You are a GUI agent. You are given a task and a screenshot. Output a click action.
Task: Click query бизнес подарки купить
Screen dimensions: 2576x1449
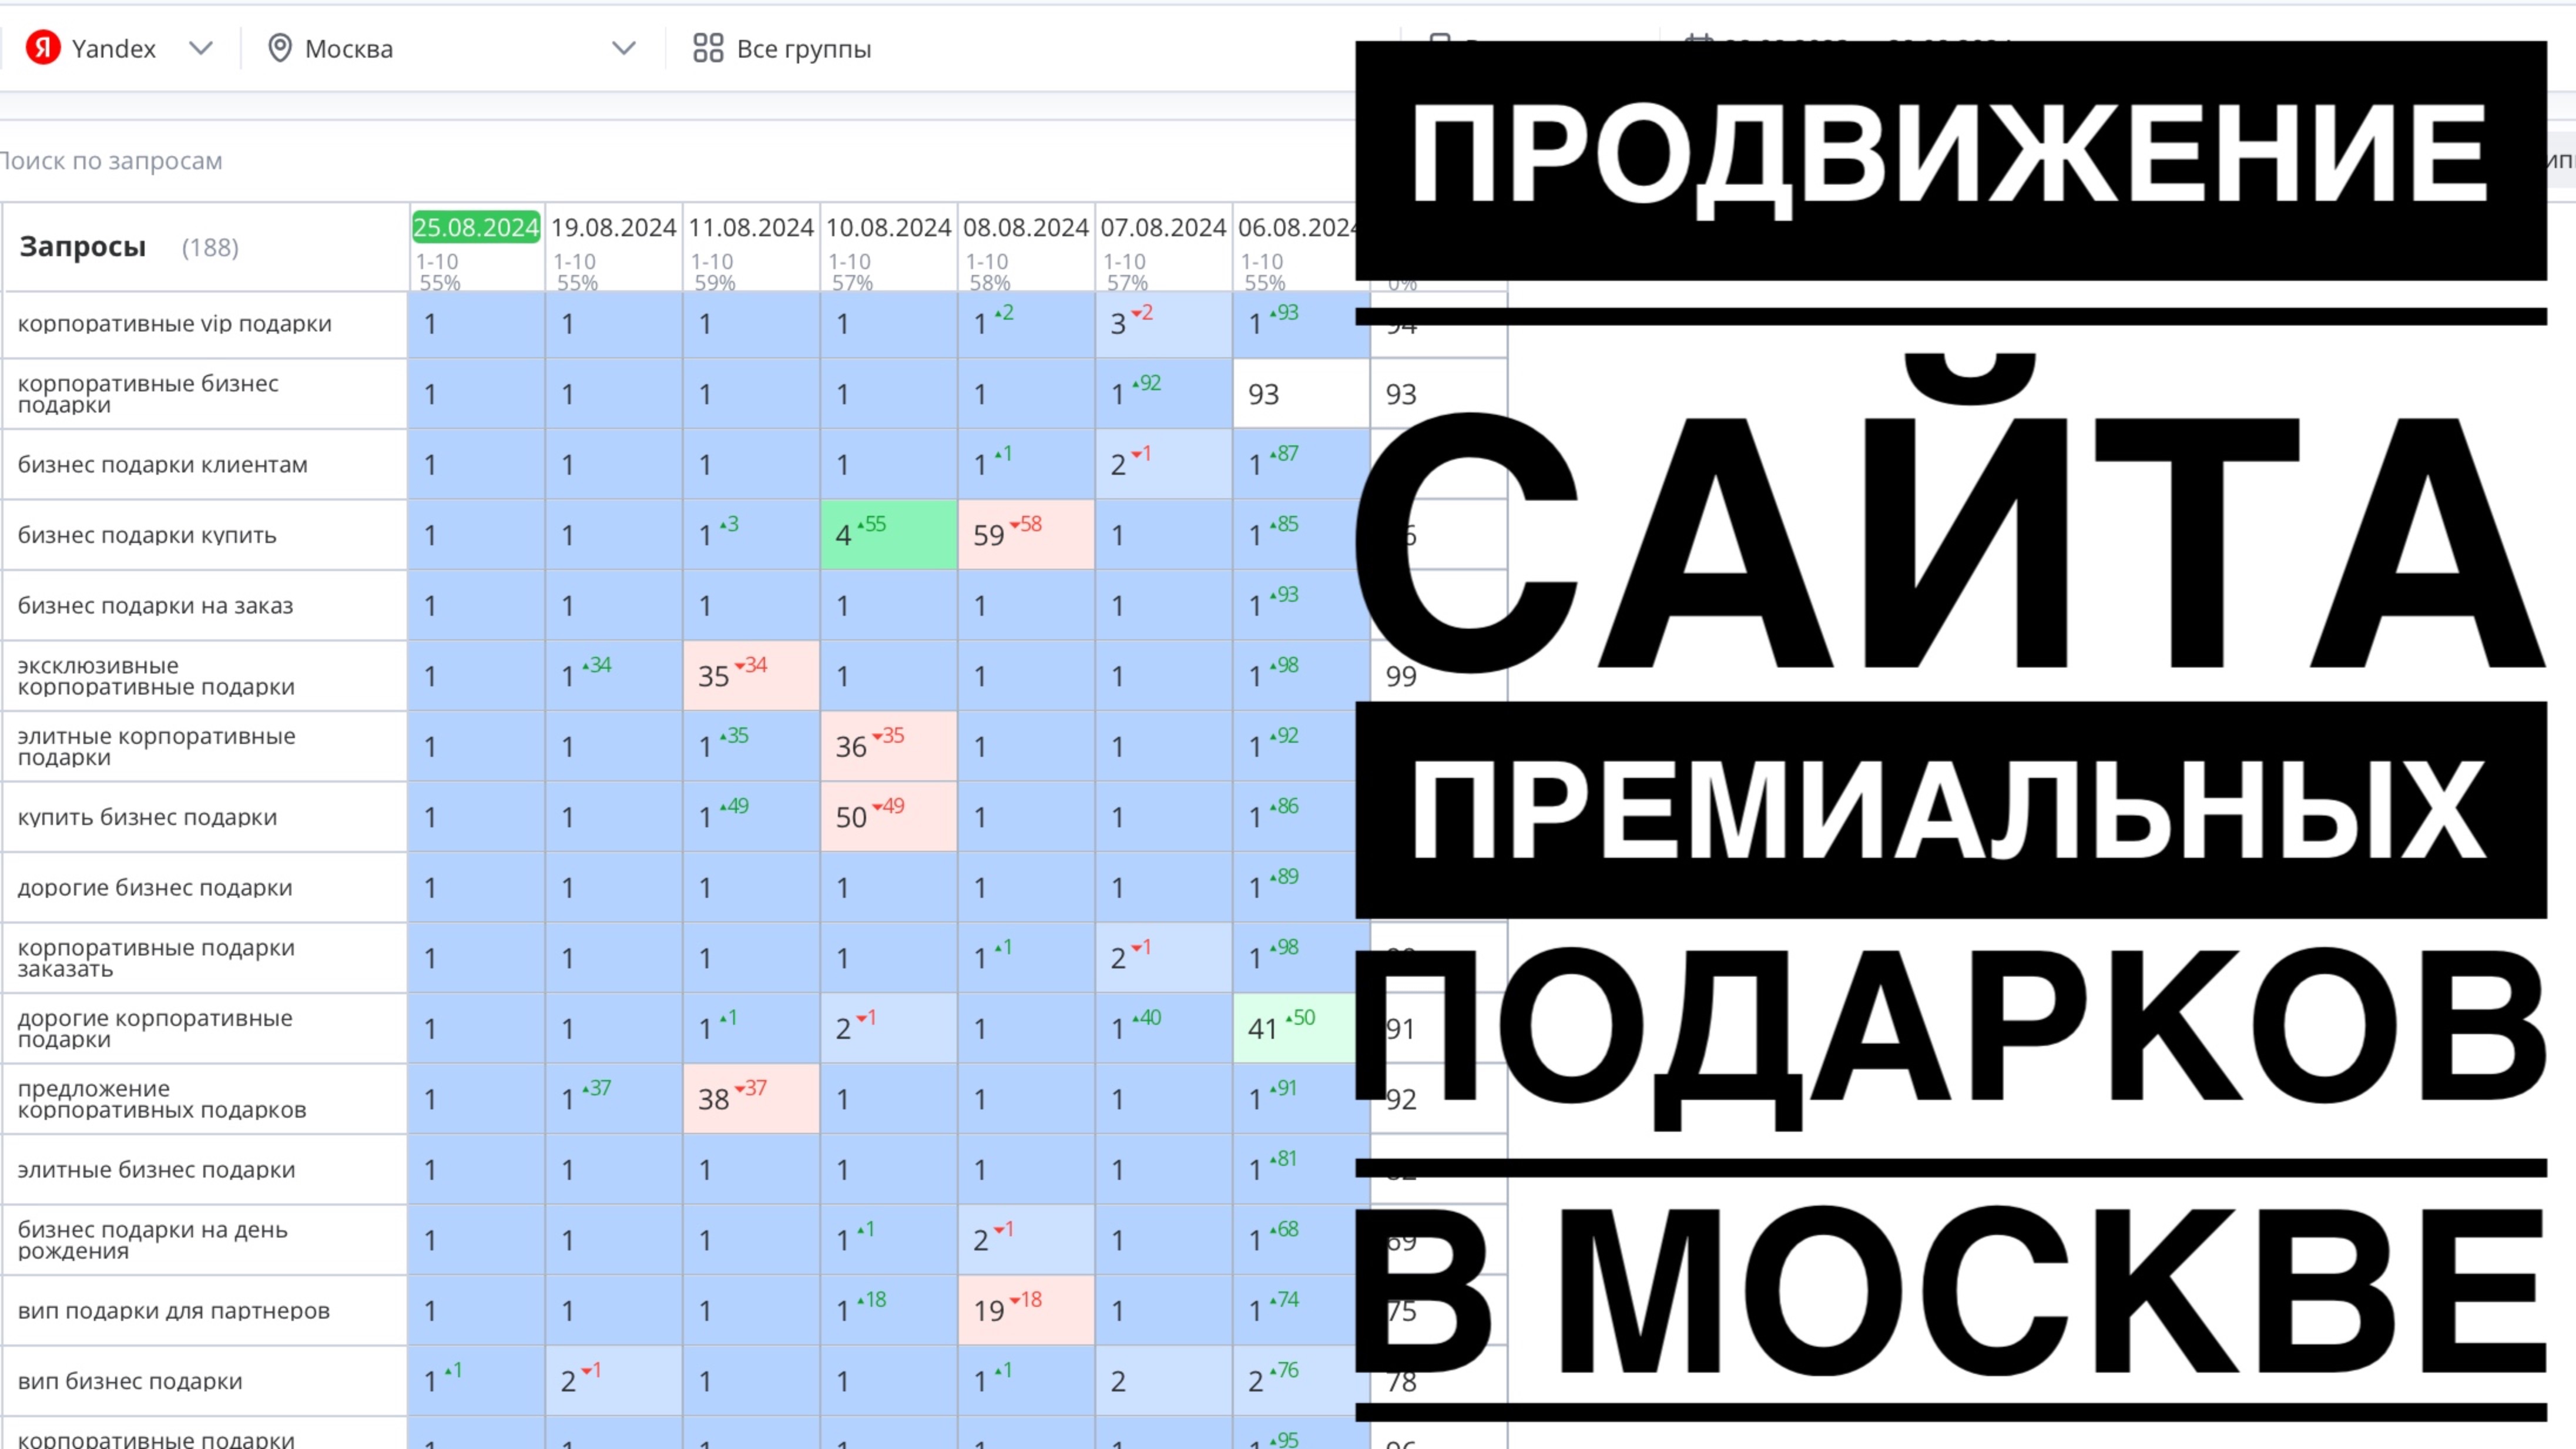click(x=147, y=535)
